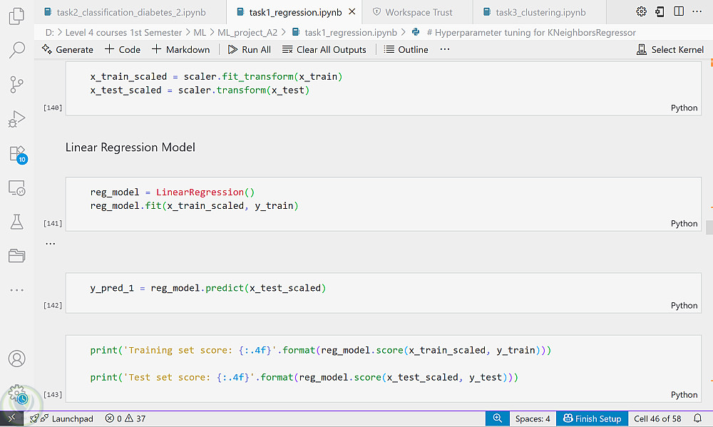Image resolution: width=713 pixels, height=427 pixels.
Task: Click Generate in notebook toolbar
Action: pyautogui.click(x=67, y=50)
